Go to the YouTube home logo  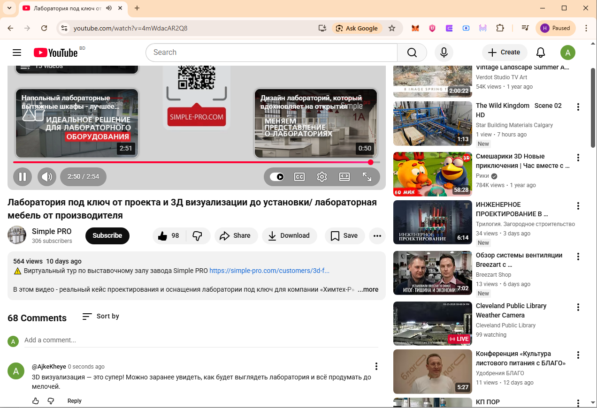55,53
